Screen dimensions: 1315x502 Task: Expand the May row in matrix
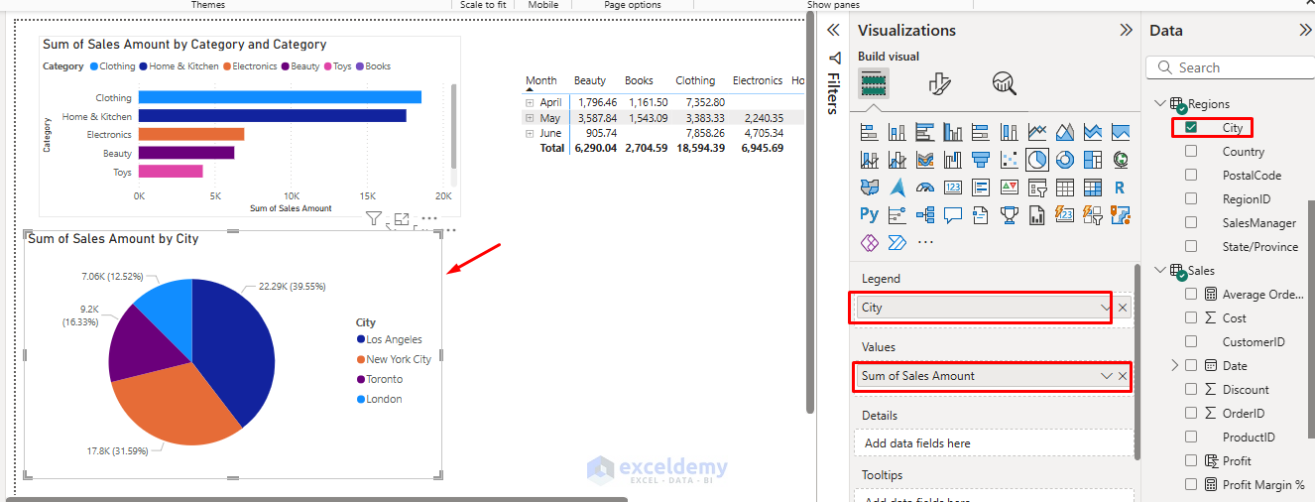click(530, 118)
